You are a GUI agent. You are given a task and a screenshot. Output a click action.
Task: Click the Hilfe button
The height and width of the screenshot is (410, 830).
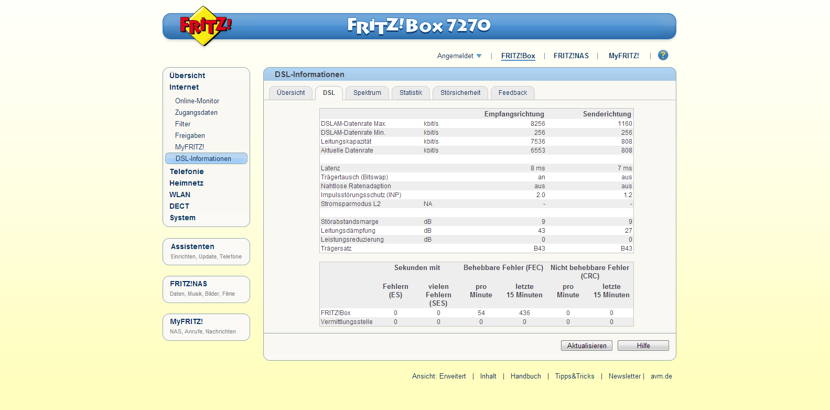point(643,346)
